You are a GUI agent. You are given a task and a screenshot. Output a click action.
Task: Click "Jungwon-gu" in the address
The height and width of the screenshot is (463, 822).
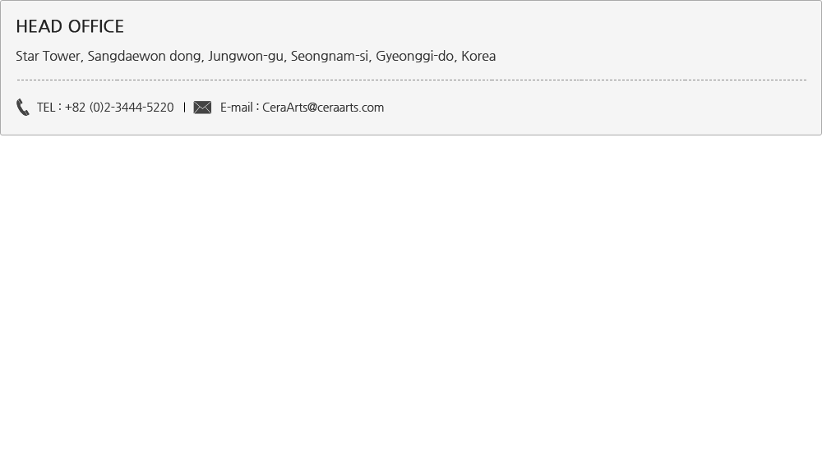coord(245,56)
